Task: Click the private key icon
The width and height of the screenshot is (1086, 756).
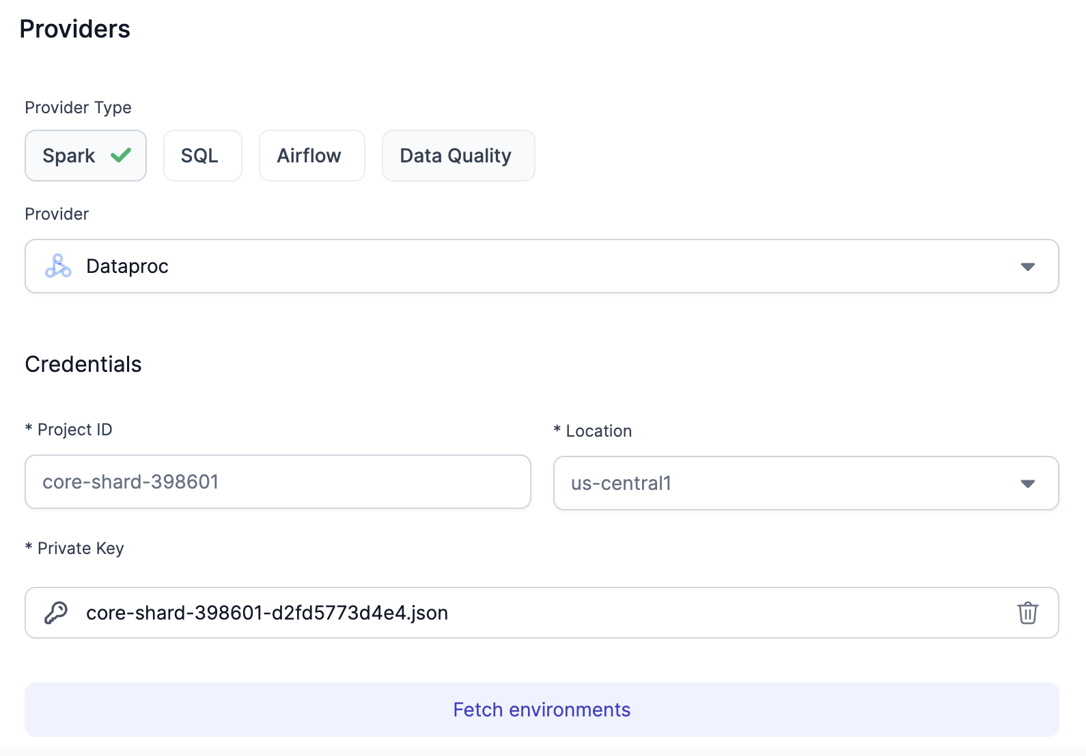Action: tap(56, 613)
